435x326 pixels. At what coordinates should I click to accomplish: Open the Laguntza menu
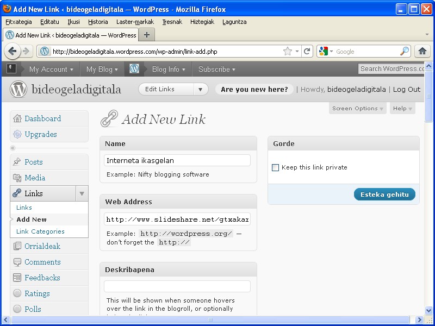coord(234,22)
